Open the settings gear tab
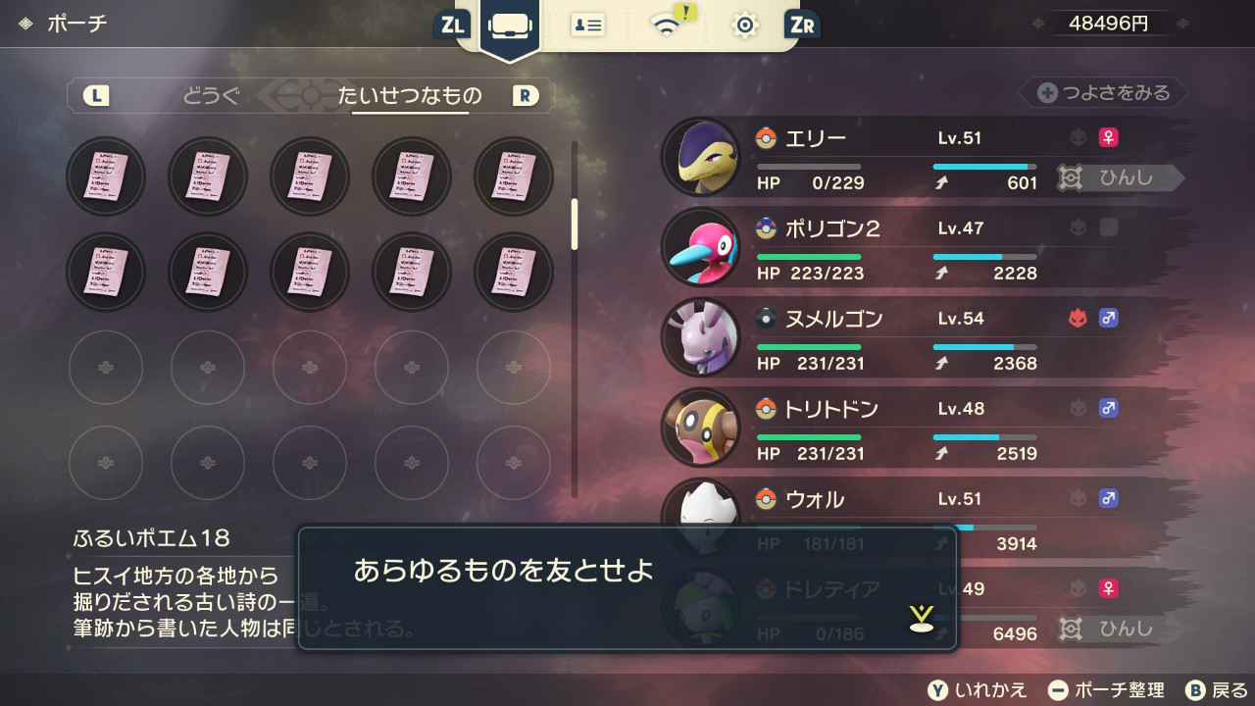This screenshot has height=706, width=1255. click(745, 26)
